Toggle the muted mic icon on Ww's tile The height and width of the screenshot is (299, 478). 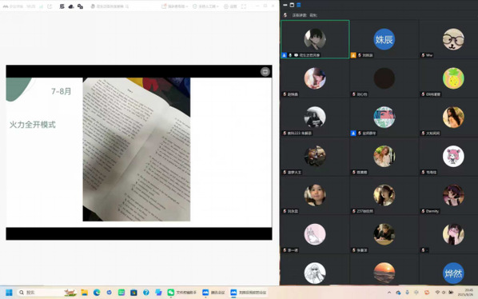(x=423, y=55)
